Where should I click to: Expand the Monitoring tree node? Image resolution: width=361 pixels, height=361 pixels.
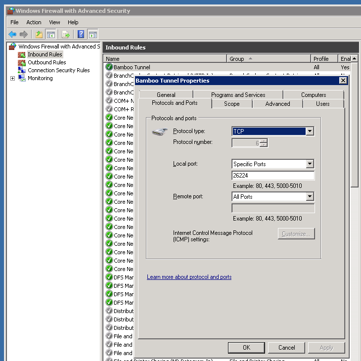[x=13, y=78]
